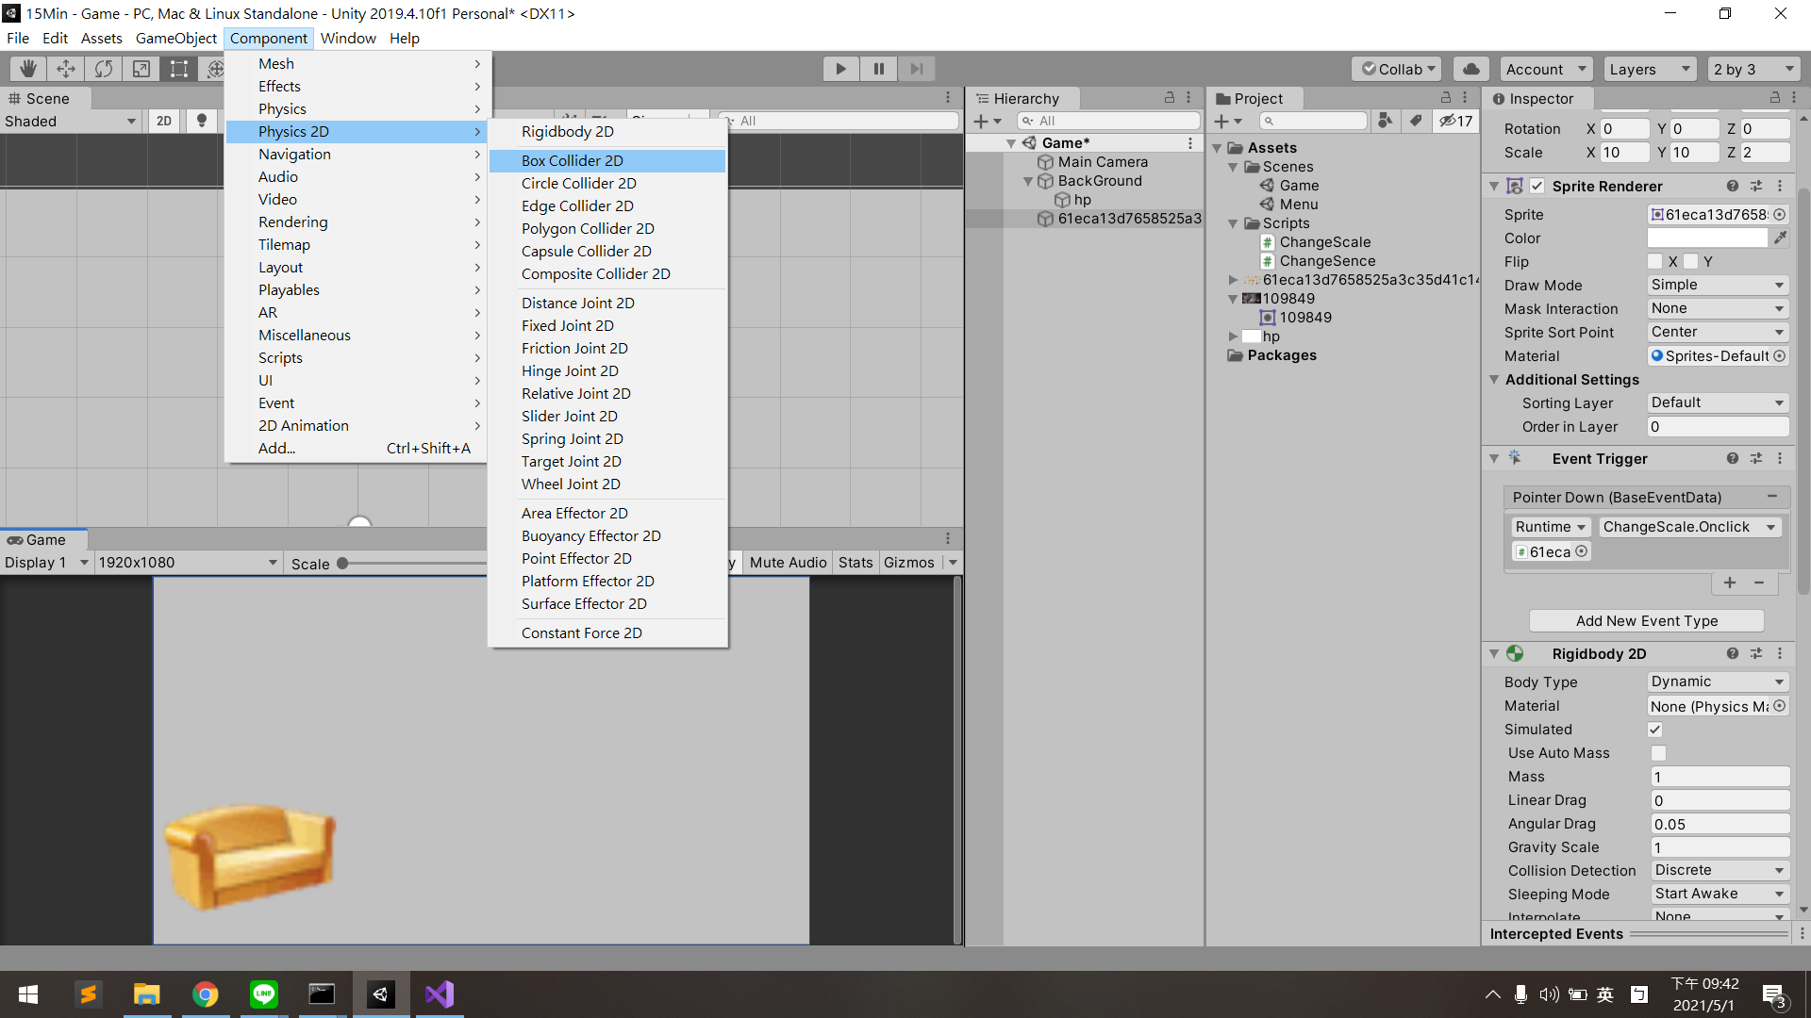Toggle scene lighting bulb icon
Image resolution: width=1811 pixels, height=1018 pixels.
pos(201,121)
